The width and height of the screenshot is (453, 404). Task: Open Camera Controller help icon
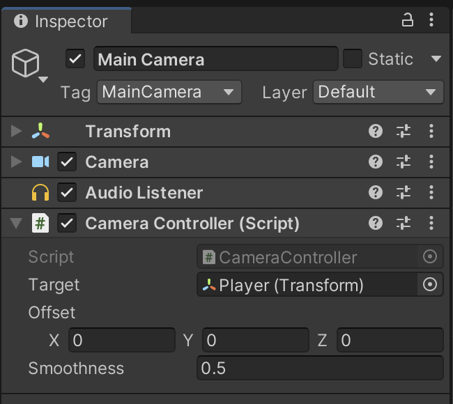[376, 223]
